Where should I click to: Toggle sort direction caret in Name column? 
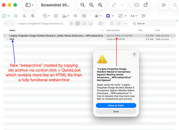pyautogui.click(x=103, y=30)
